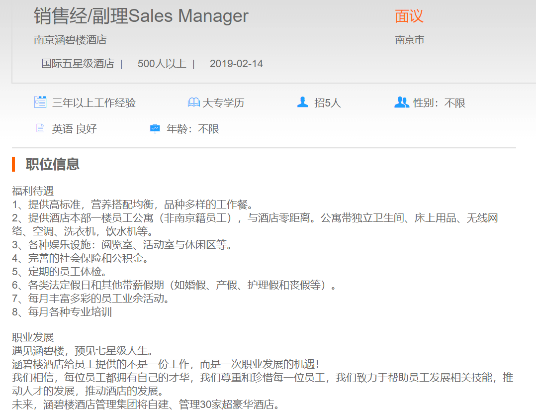This screenshot has width=536, height=410.
Task: Click the 职业发展 career development subheading
Action: pyautogui.click(x=33, y=337)
